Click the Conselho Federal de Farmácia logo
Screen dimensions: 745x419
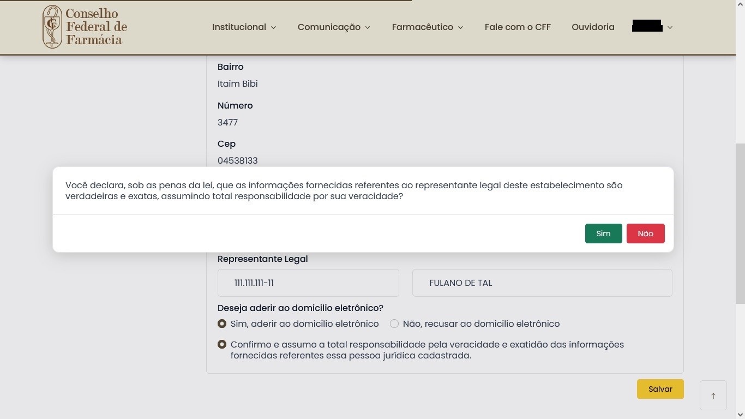85,27
